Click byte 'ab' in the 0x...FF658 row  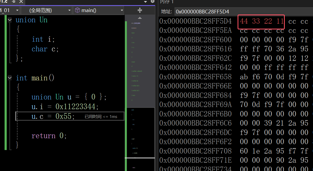(x=244, y=77)
